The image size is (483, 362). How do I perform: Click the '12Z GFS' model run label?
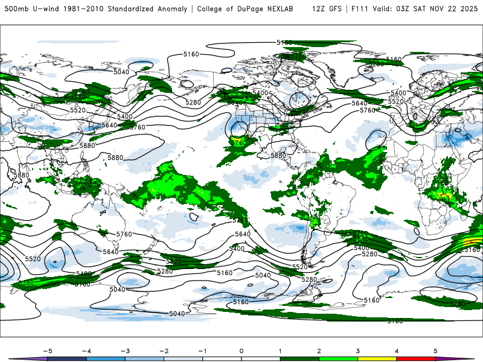327,9
